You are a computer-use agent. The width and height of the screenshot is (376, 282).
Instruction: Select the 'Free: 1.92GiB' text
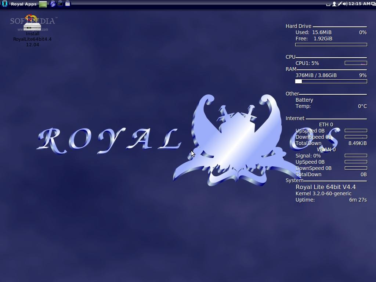click(314, 39)
